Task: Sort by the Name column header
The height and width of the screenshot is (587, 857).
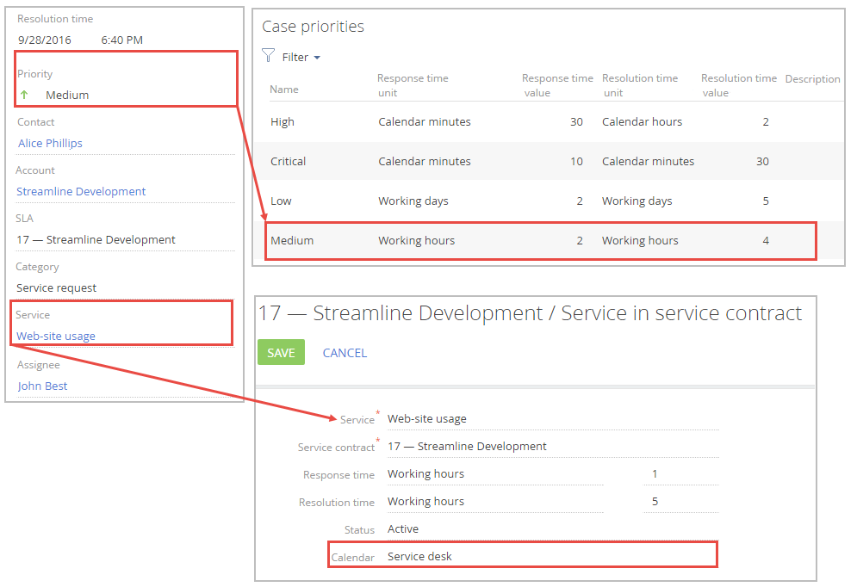Action: (284, 90)
